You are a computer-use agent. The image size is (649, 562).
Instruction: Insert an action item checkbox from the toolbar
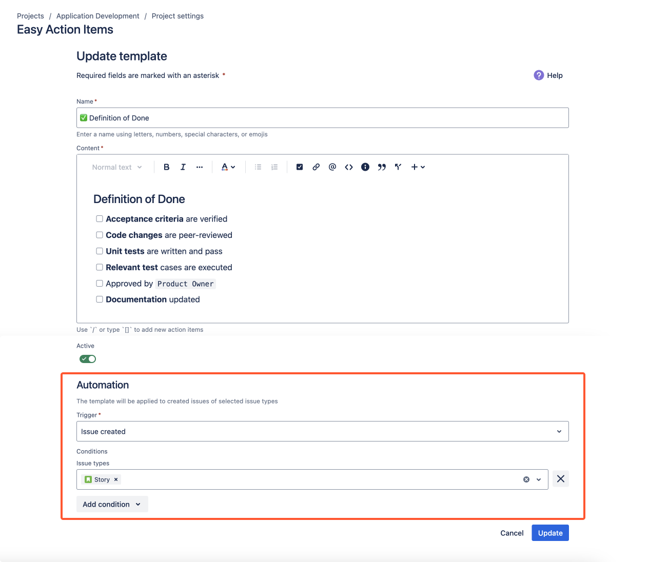tap(300, 167)
